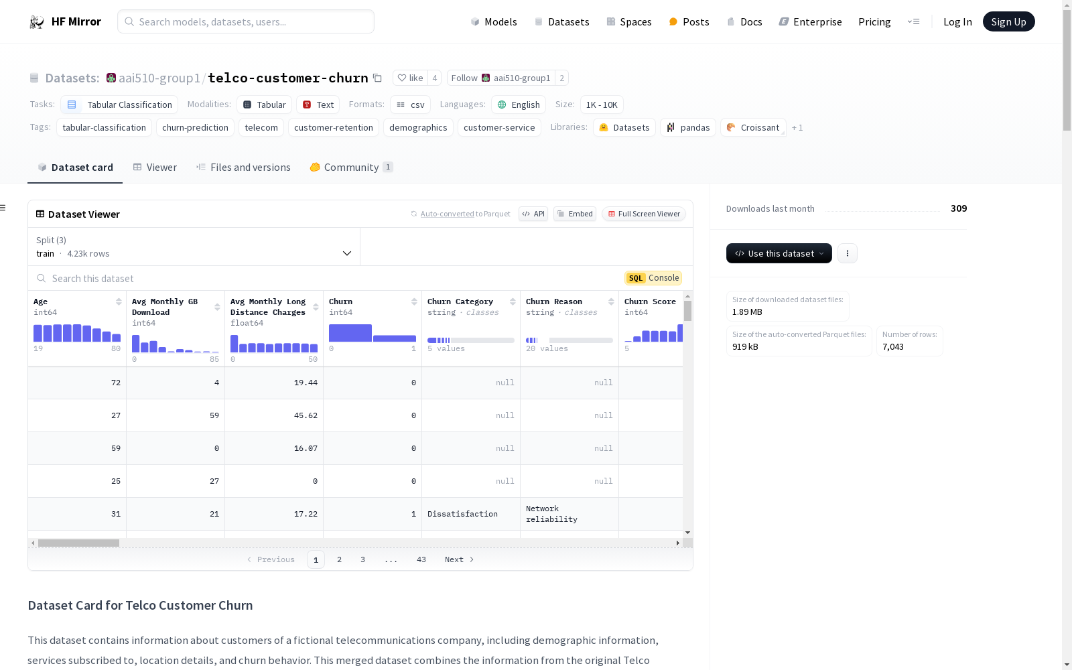Go to page 3 of the dataset
This screenshot has height=670, width=1072.
pyautogui.click(x=363, y=559)
